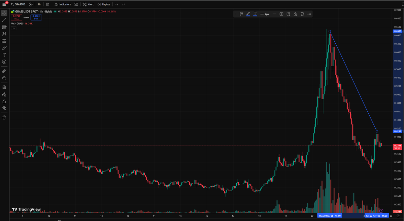The height and width of the screenshot is (221, 404).
Task: Change line color via pencil swatch
Action: (x=248, y=14)
